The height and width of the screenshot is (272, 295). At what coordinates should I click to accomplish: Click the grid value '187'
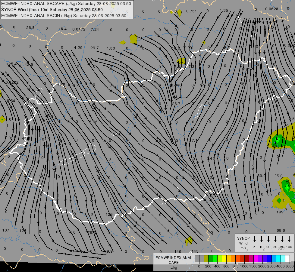coord(278,175)
